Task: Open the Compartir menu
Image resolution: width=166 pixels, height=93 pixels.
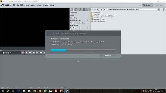Action: [x=45, y=5]
